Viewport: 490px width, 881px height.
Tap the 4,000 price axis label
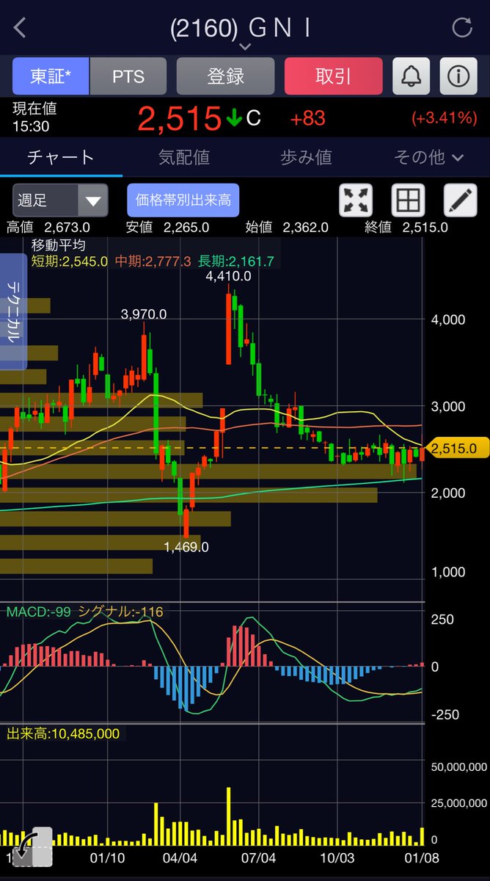[x=447, y=320]
